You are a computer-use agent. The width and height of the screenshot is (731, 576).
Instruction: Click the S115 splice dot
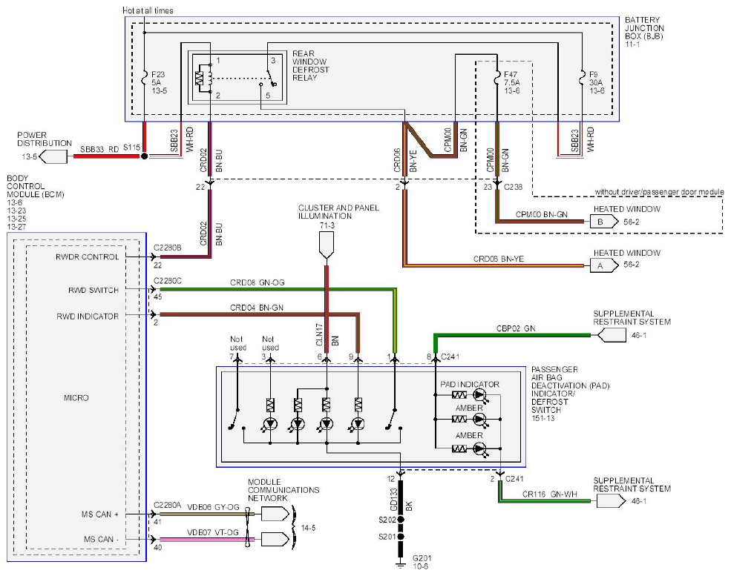(x=145, y=156)
